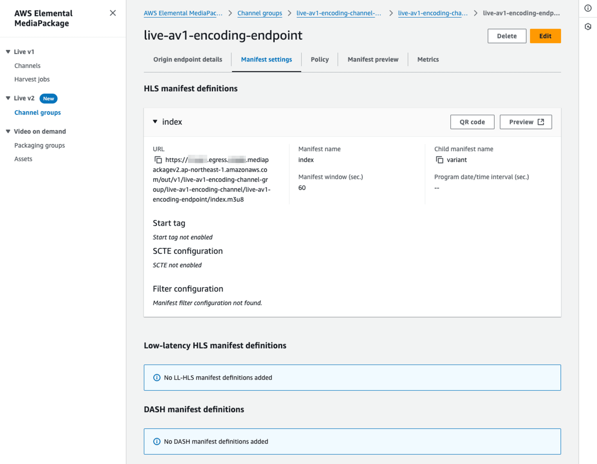The image size is (597, 464).
Task: Collapse the Live v1 section
Action: (x=8, y=52)
